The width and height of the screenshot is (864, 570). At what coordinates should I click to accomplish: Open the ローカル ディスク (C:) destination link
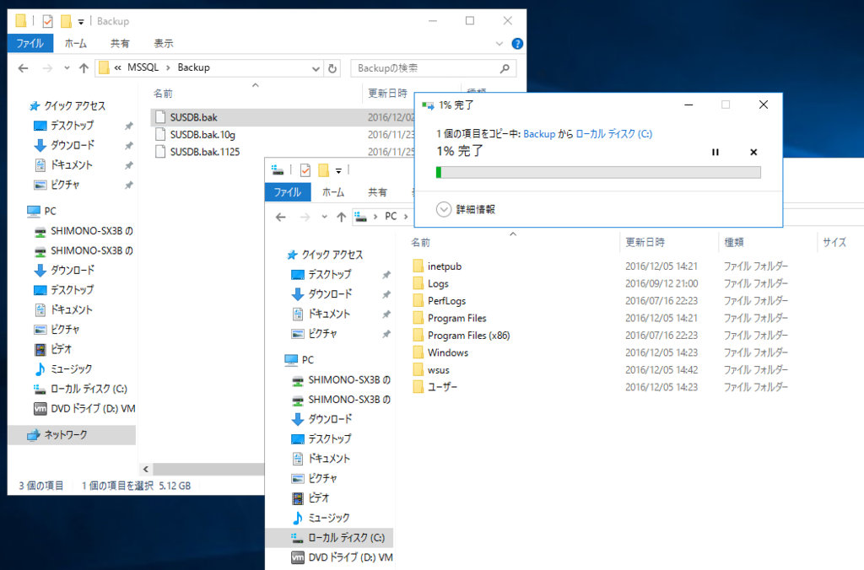[x=614, y=134]
